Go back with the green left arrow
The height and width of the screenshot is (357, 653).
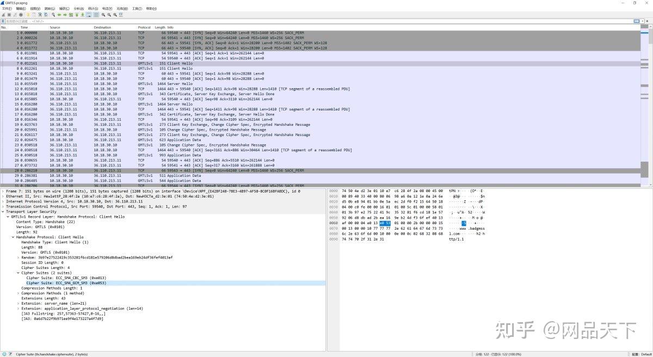[x=59, y=15]
